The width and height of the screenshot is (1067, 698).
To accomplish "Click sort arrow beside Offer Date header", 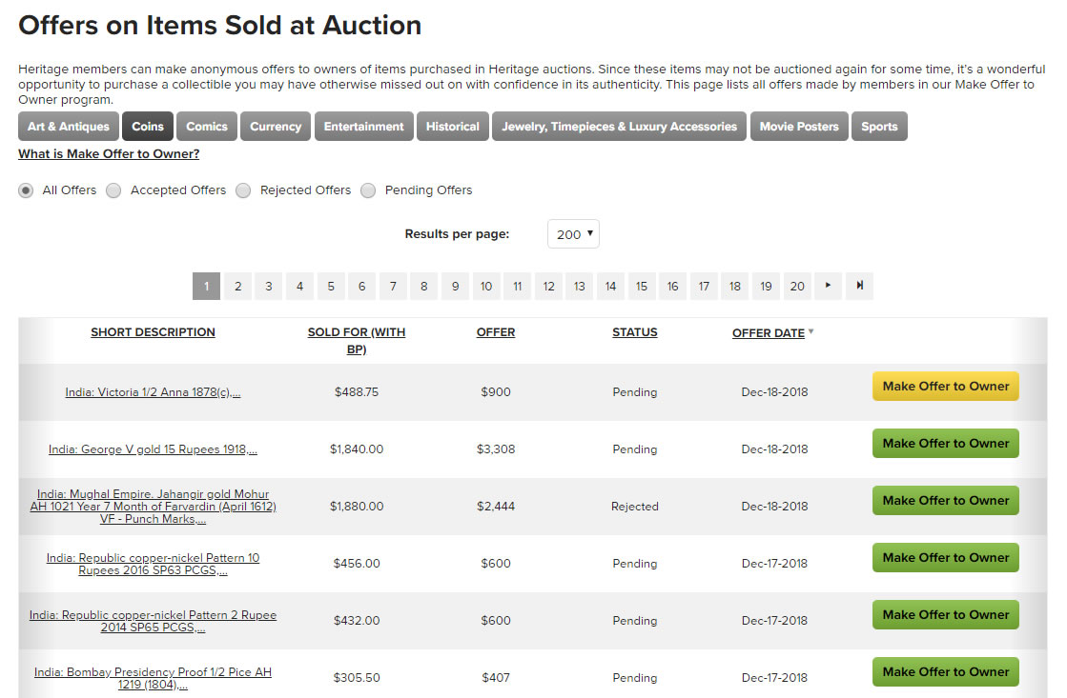I will coord(811,332).
